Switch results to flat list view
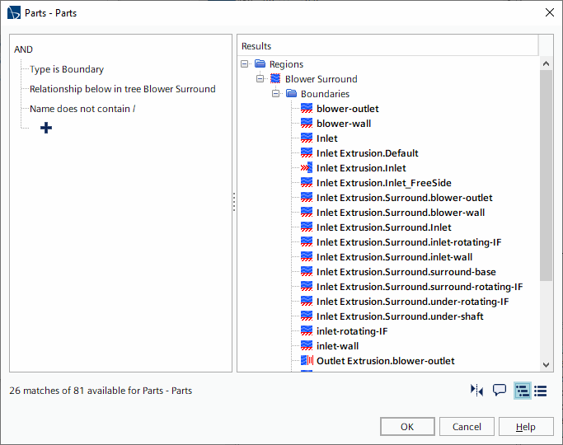Screen dimensions: 563x445 click(x=541, y=391)
